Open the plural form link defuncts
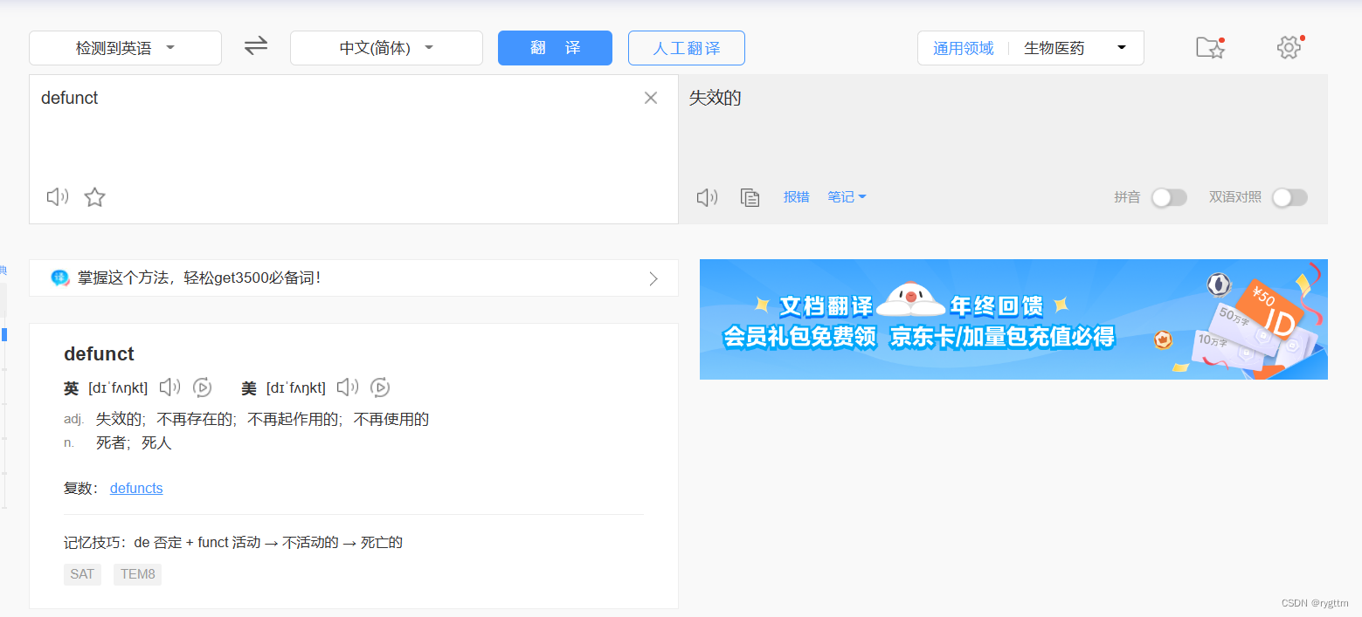This screenshot has width=1362, height=617. click(136, 488)
